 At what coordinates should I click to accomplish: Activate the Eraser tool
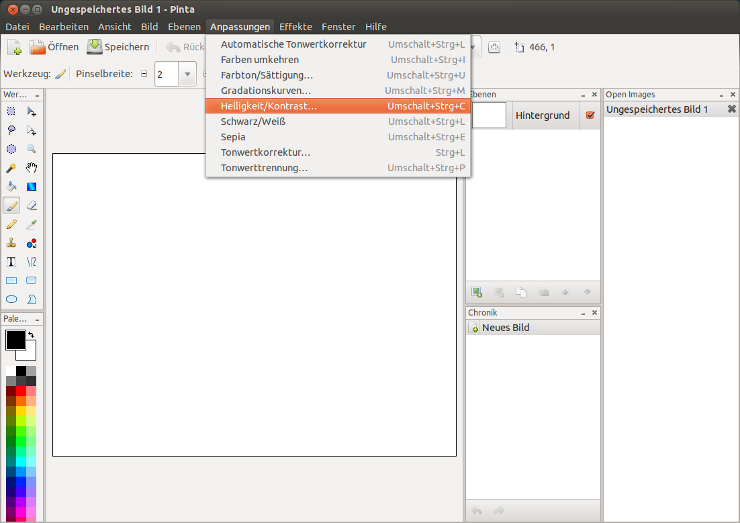(32, 205)
